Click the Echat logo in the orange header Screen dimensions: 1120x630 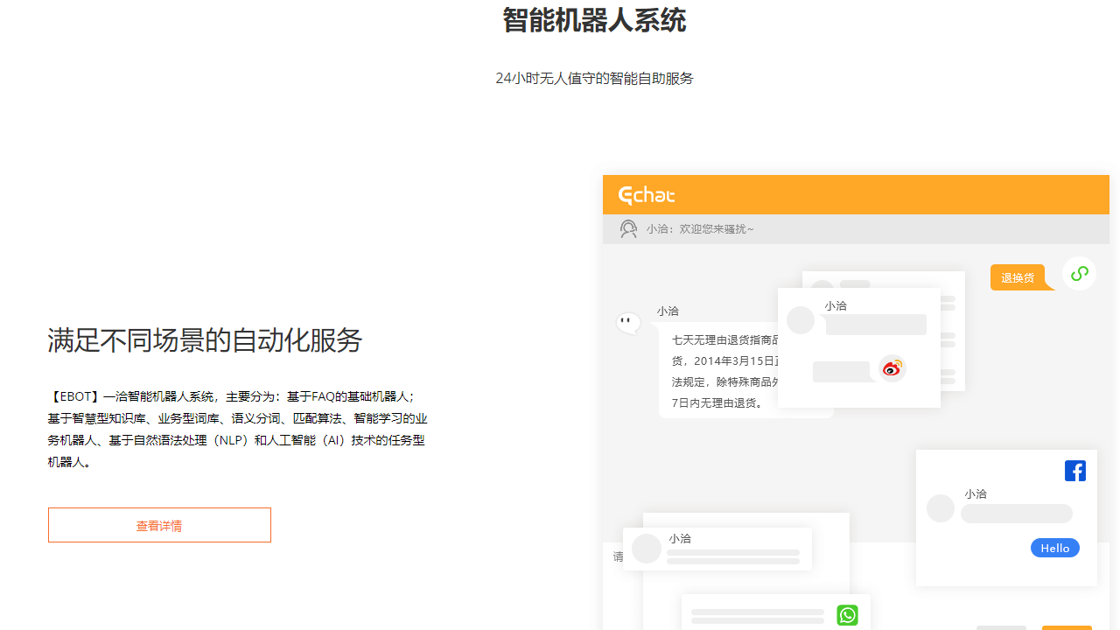tap(646, 194)
